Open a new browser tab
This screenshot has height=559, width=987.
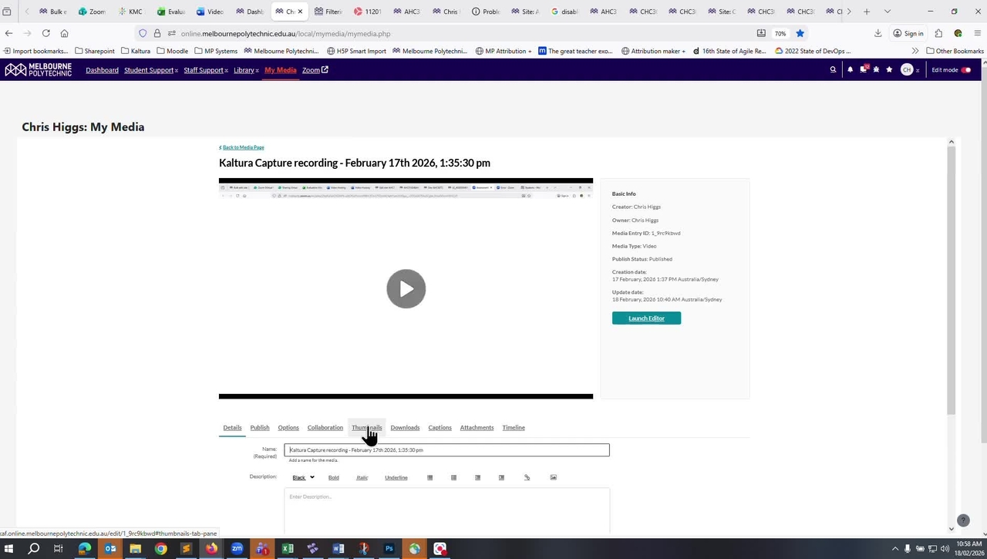coord(867,12)
